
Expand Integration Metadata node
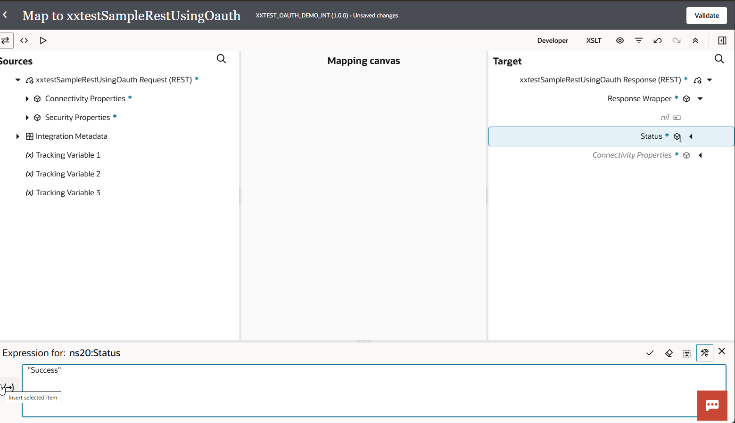click(x=17, y=136)
